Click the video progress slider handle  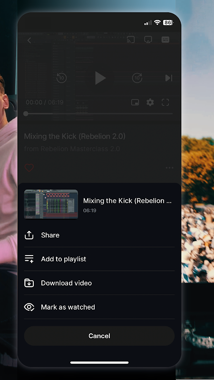pyautogui.click(x=26, y=114)
